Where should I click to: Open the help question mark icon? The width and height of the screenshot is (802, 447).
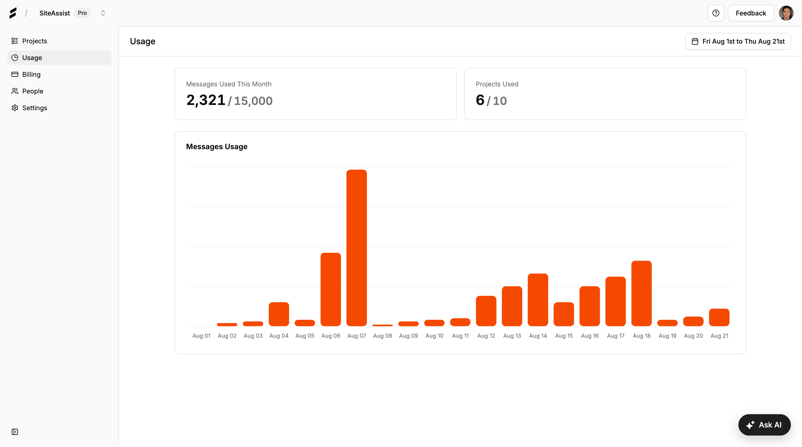coord(715,13)
